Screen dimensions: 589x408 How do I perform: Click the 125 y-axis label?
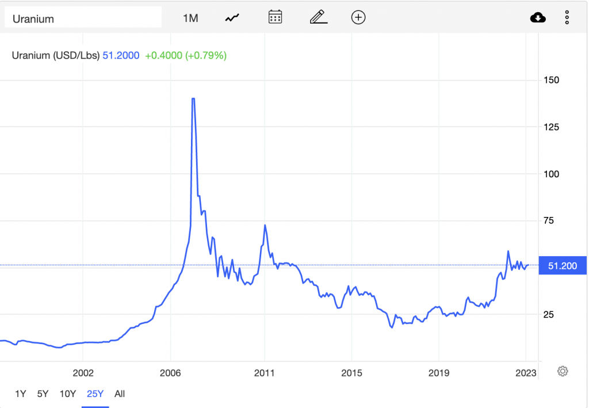coord(552,127)
